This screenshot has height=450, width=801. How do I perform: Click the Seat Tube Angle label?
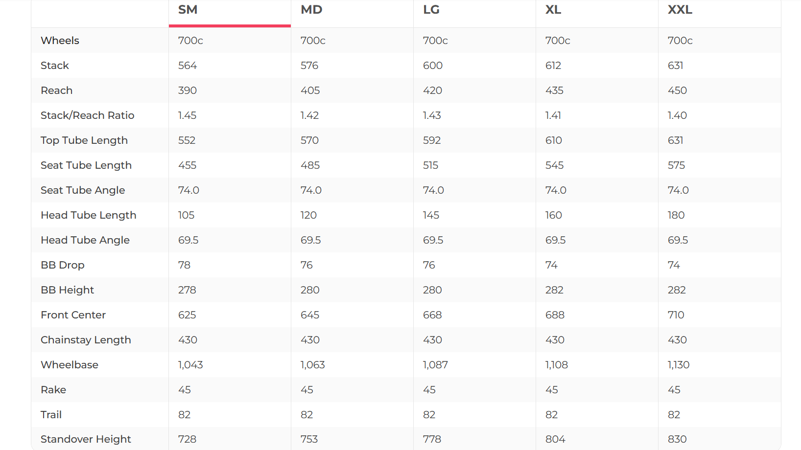click(x=83, y=190)
